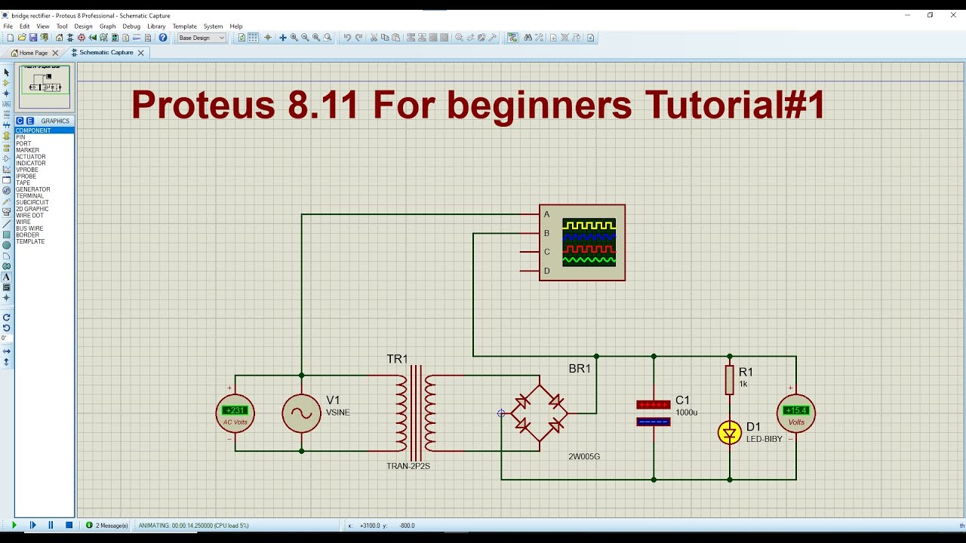
Task: Toggle the grid display toolbar button
Action: (x=254, y=38)
